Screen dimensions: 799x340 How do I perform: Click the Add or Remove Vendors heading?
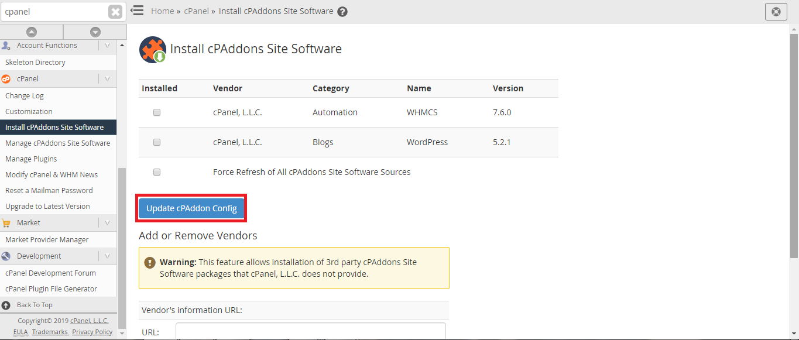pyautogui.click(x=198, y=236)
